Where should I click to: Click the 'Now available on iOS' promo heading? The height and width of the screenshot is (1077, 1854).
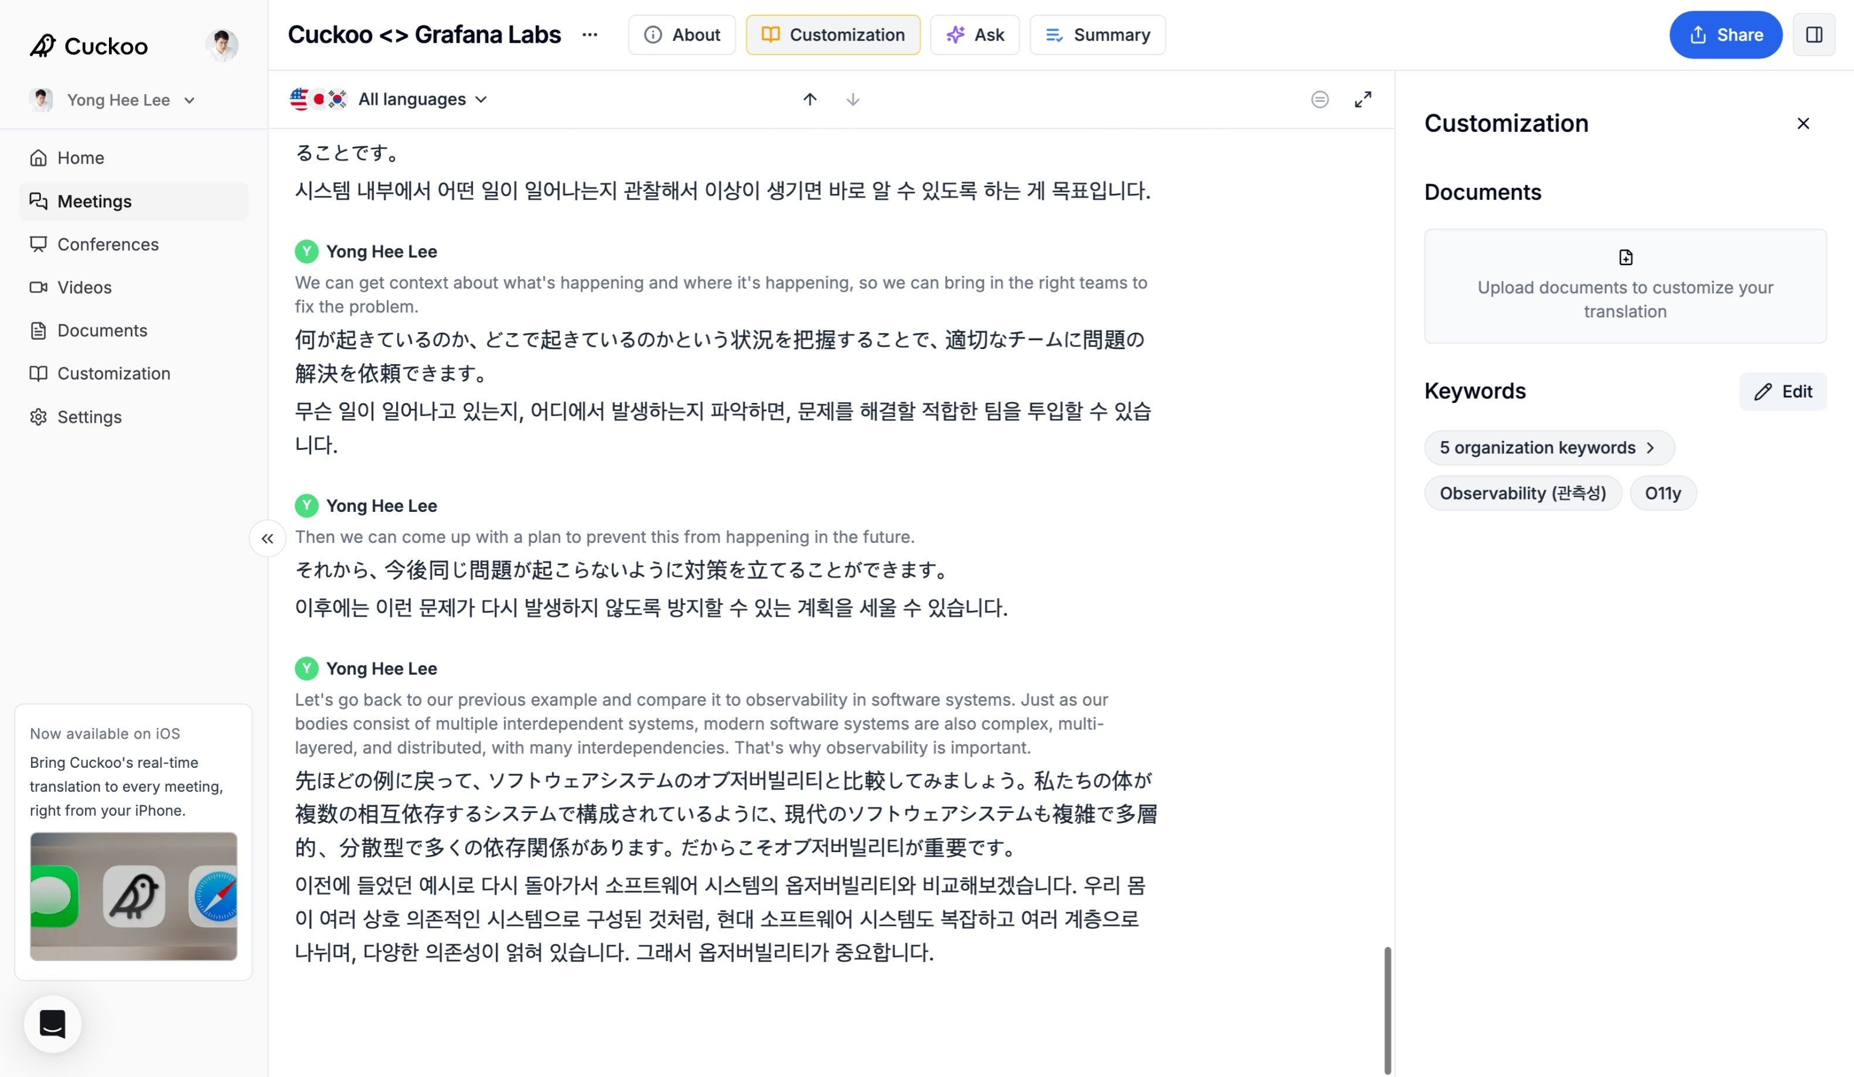[x=104, y=734]
